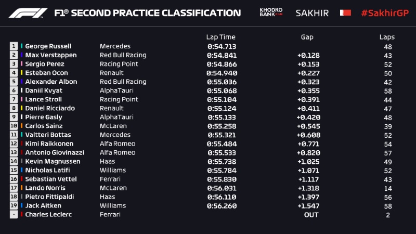Select driver name Sergio Perez
This screenshot has width=416, height=234.
[x=44, y=64]
